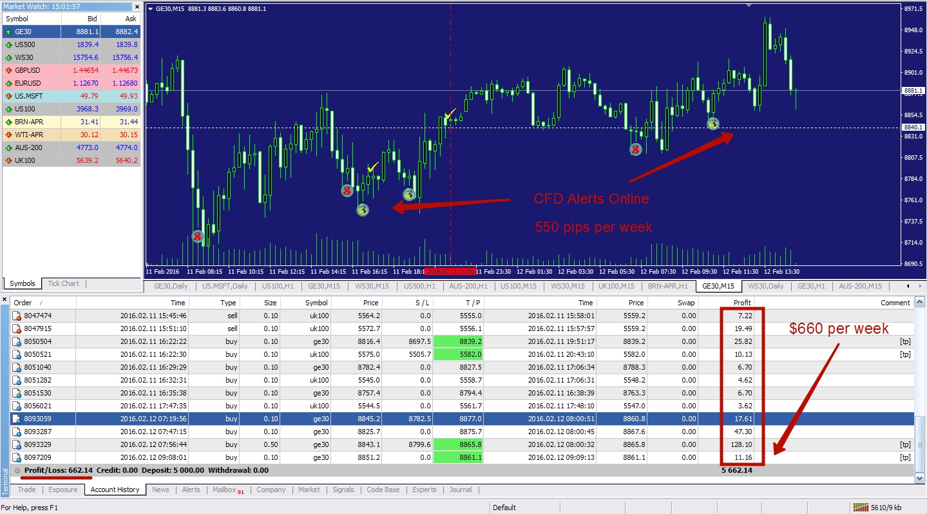Click the left scroll arrow on chart tab bar
This screenshot has height=514, width=927.
(908, 286)
